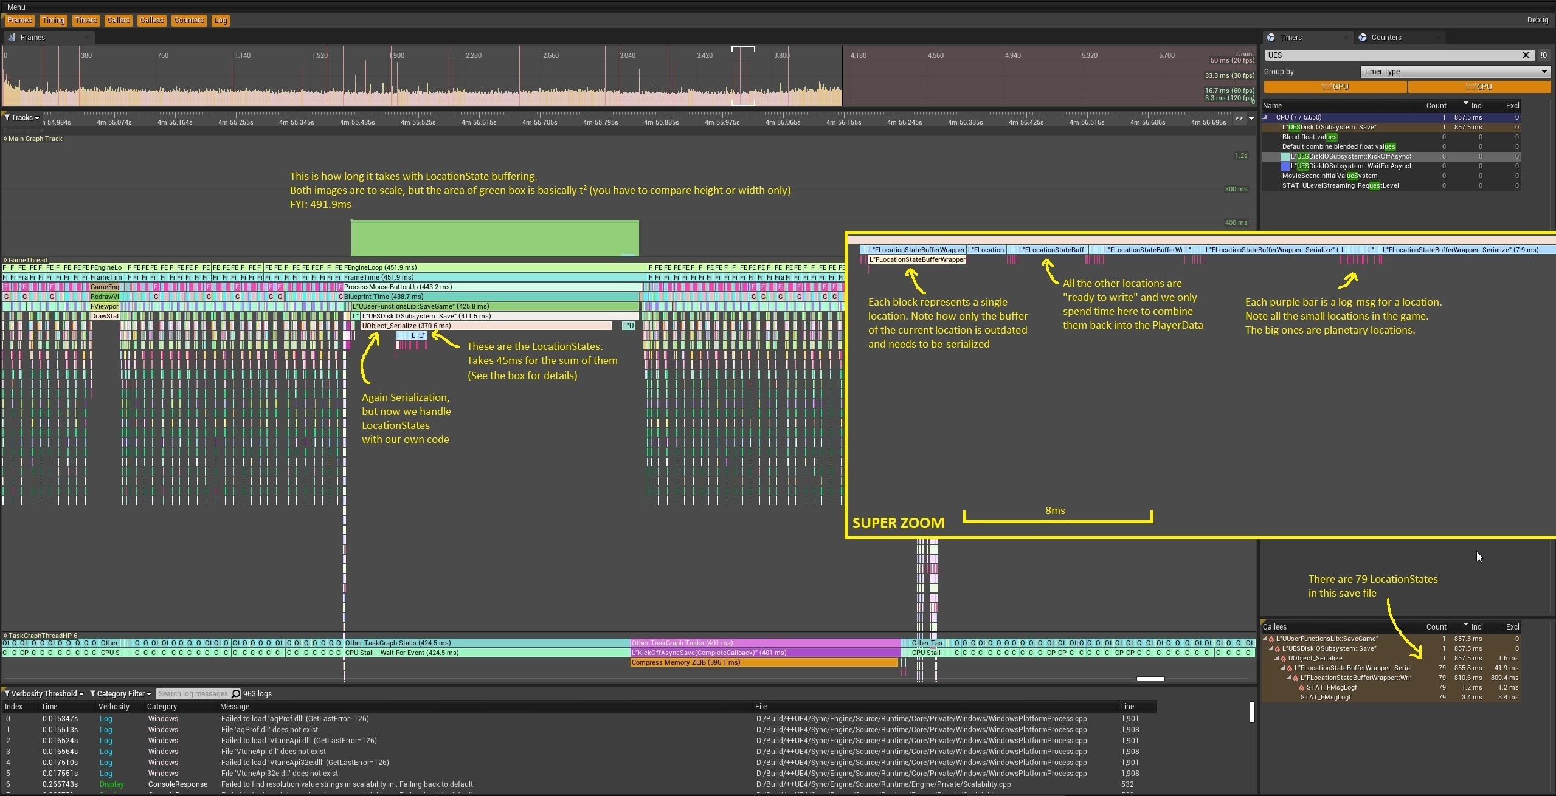Collapse the UObject_Serialize callee node
Screen dimensions: 1556x796
(1278, 659)
